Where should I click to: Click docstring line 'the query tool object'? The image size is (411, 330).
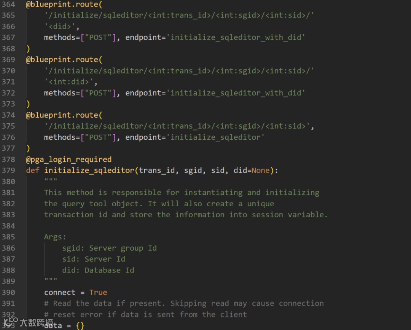point(159,204)
